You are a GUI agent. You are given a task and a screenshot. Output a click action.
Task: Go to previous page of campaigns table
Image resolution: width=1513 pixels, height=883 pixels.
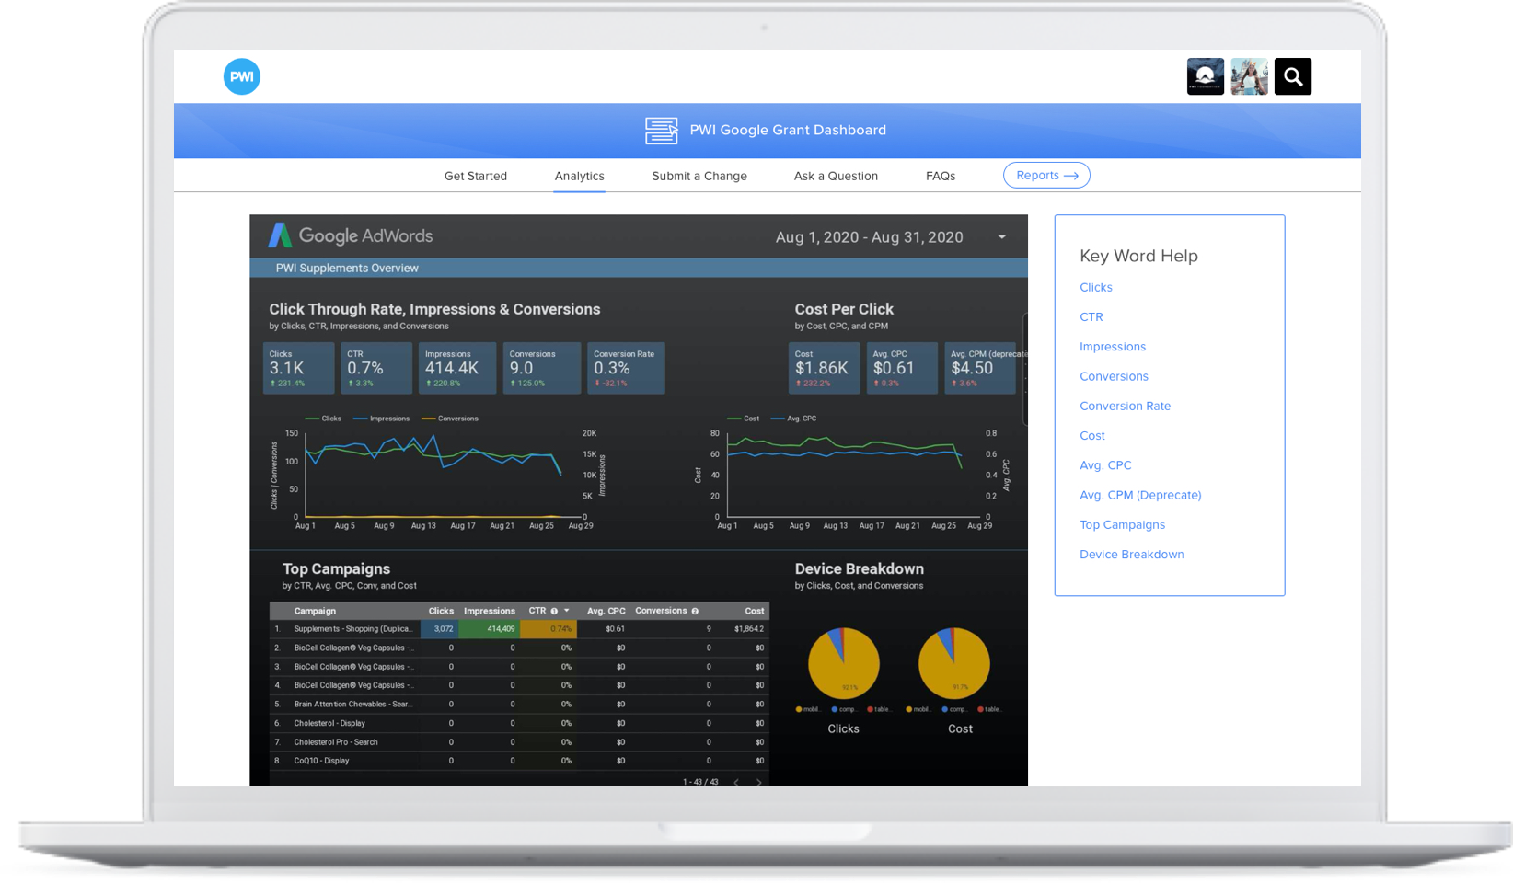(736, 782)
